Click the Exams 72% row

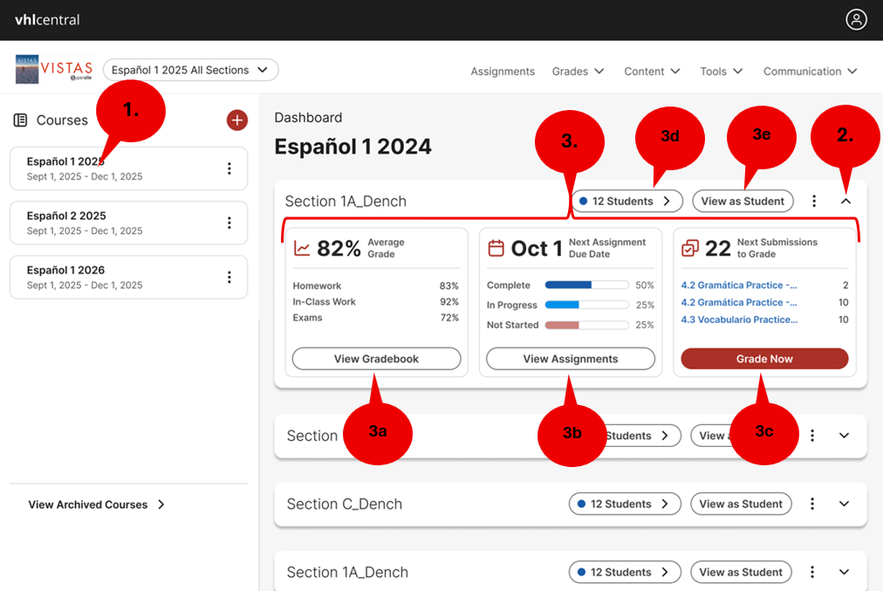[x=375, y=318]
